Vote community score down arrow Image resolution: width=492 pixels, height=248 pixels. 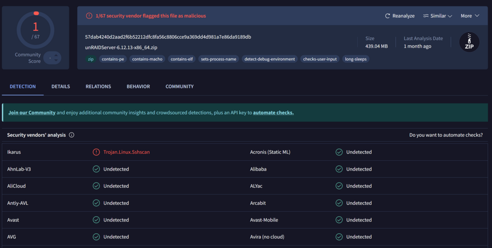click(x=56, y=60)
